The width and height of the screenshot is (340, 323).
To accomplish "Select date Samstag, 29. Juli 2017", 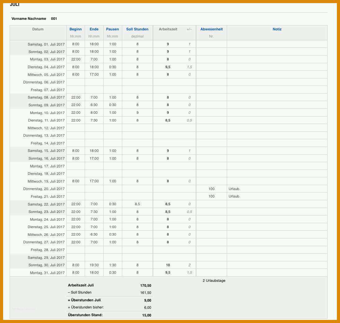I will click(x=46, y=258).
